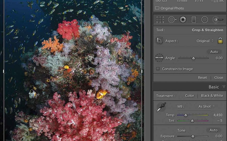227x141 pixels.
Task: Open the Aspect Original dropdown
Action: point(205,41)
